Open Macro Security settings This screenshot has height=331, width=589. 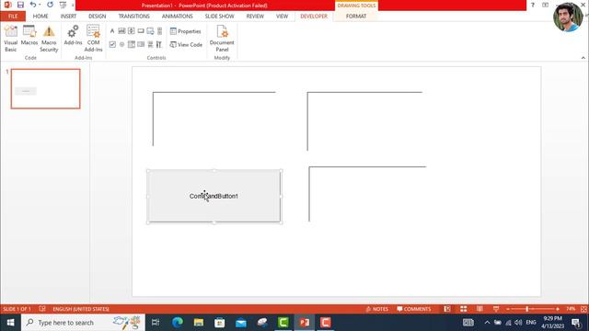click(x=49, y=39)
